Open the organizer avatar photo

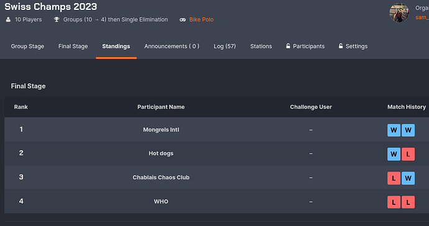pyautogui.click(x=399, y=12)
